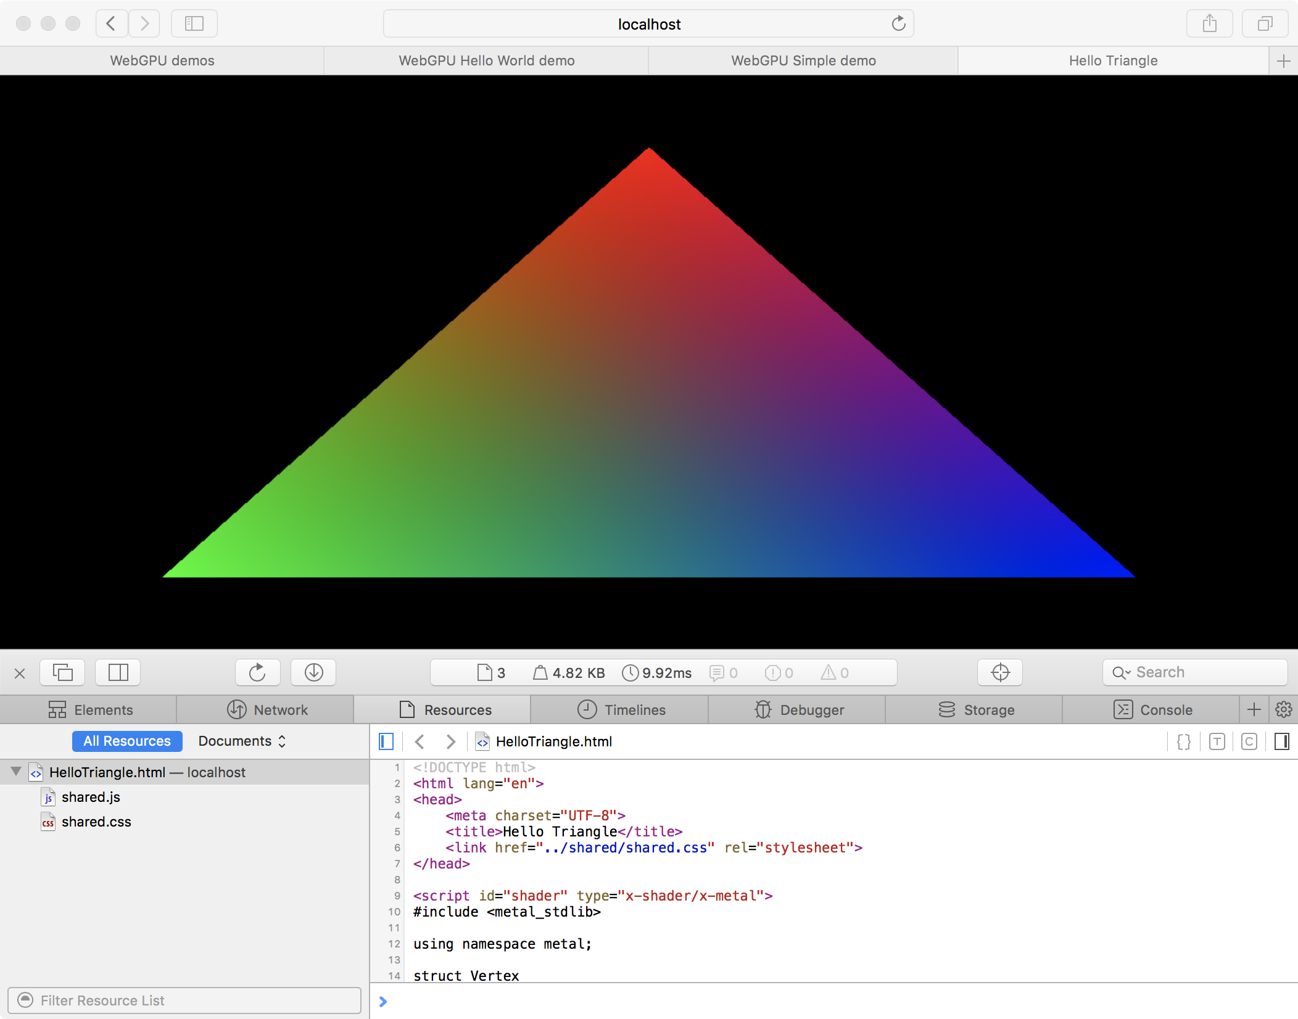
Task: Detach inspector into separate window icon
Action: click(x=62, y=672)
